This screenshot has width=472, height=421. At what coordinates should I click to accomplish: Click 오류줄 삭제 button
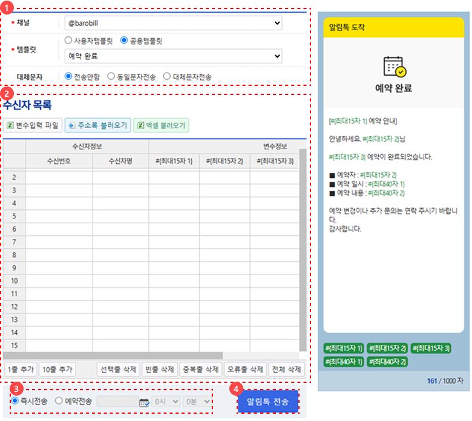[x=245, y=369]
